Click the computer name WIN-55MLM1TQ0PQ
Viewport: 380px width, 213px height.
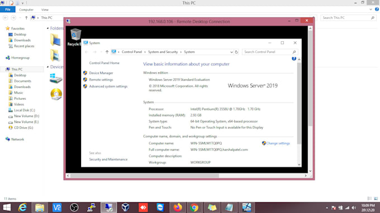click(206, 143)
